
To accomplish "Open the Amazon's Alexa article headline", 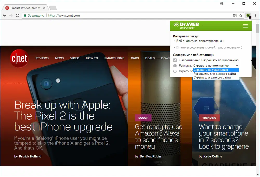I will [x=159, y=137].
